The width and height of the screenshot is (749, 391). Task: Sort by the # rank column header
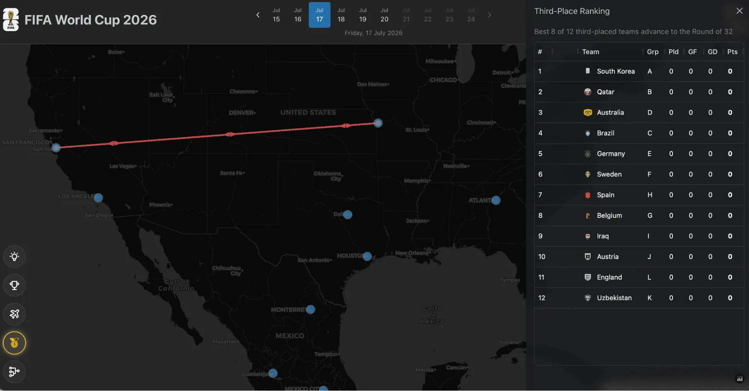tap(540, 52)
